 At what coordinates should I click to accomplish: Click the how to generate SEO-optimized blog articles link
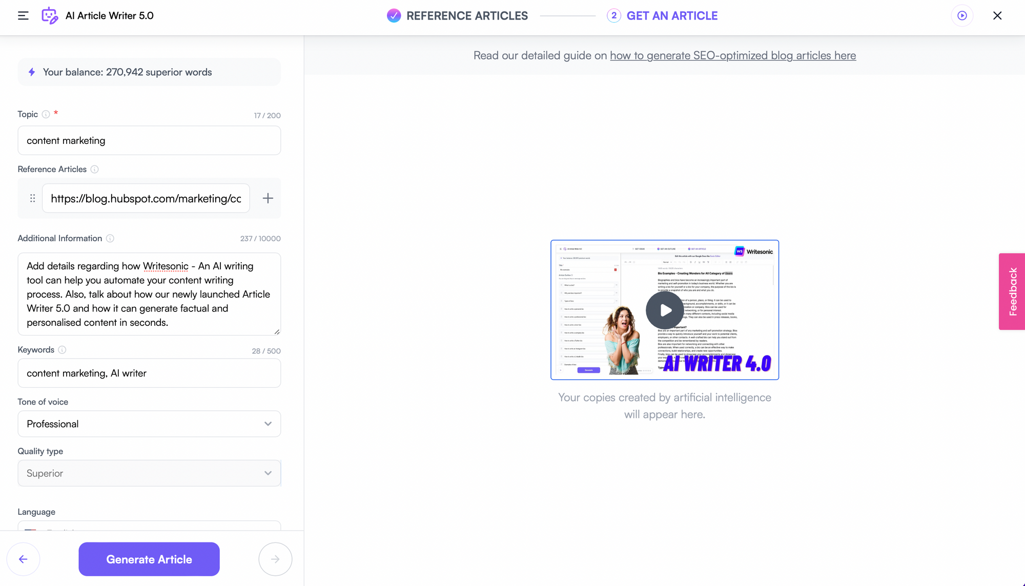733,55
